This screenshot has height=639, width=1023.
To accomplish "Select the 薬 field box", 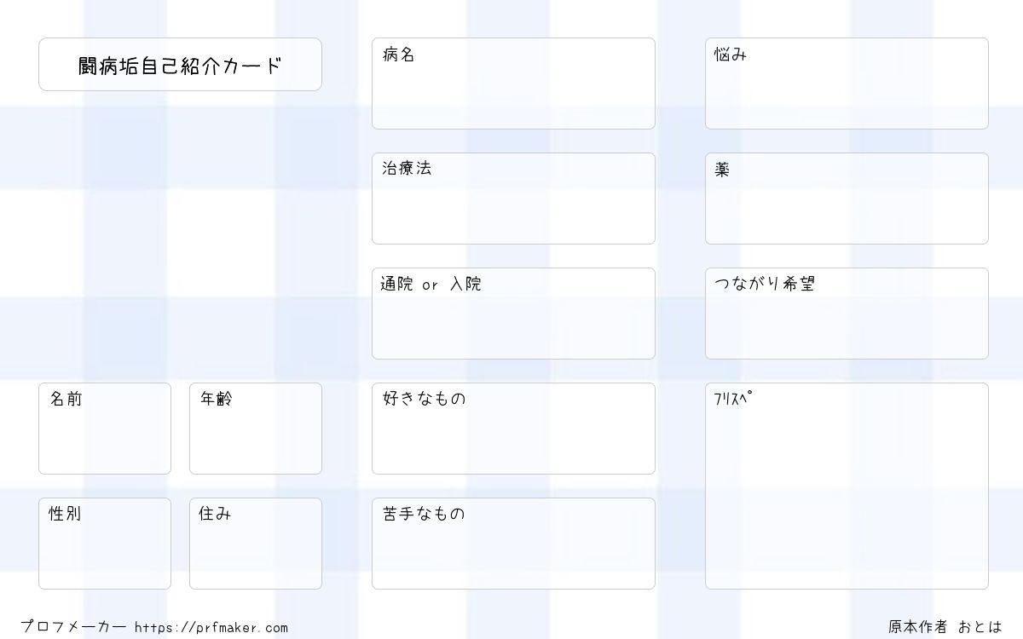I will tap(847, 199).
